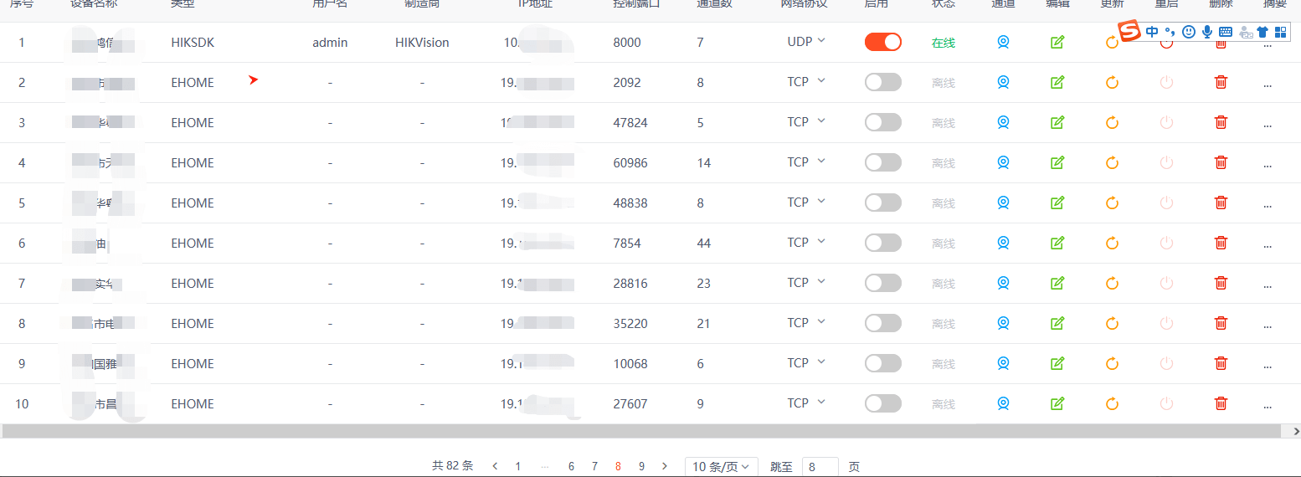Jump to page 6 in pagination
Viewport: 1301px width, 477px height.
(x=571, y=466)
